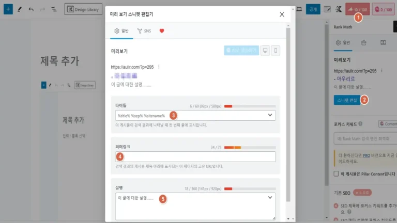Select the Tools pencil icon in top toolbar

coord(20,9)
